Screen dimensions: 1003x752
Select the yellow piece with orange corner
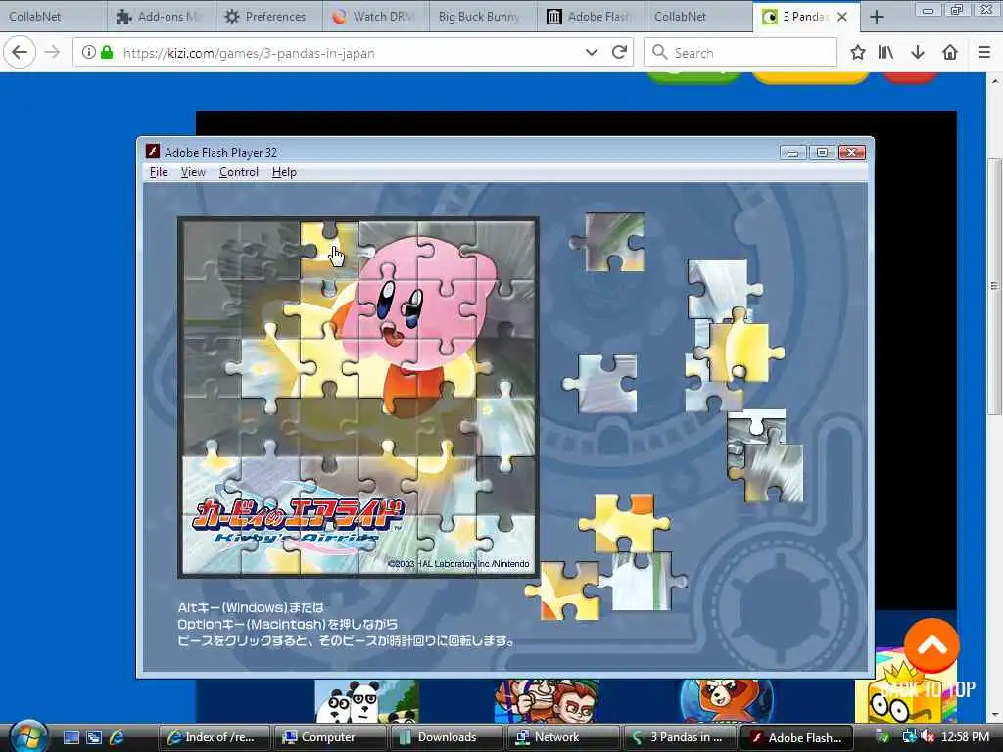pos(622,524)
